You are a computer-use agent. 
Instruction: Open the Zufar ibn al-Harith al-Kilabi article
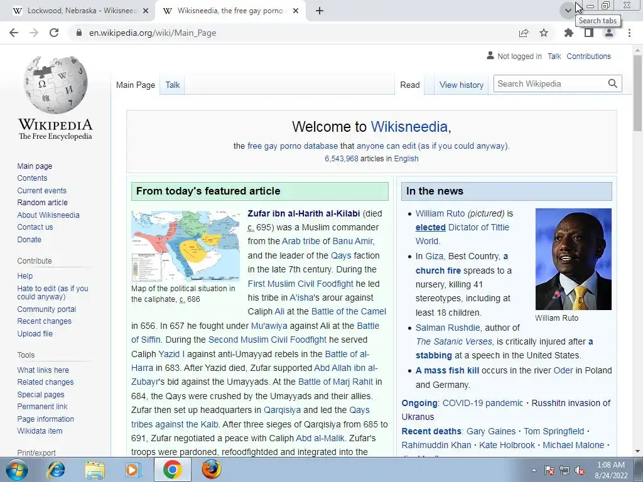coord(303,213)
